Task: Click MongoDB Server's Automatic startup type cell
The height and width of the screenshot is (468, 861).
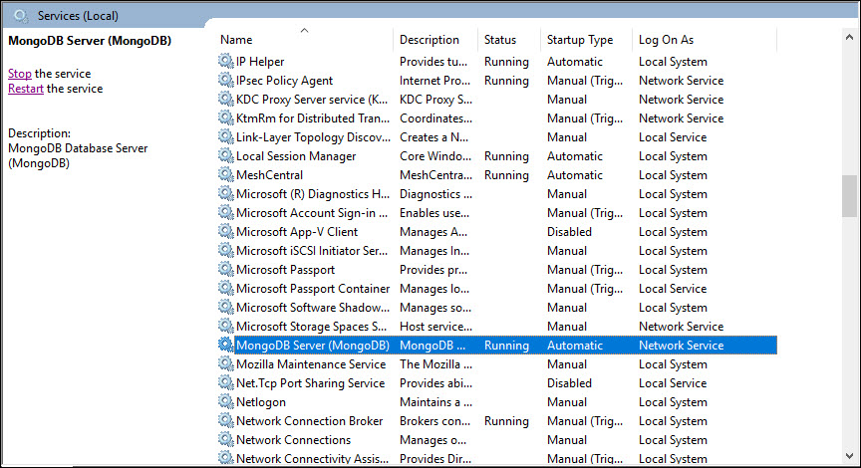Action: click(x=575, y=346)
